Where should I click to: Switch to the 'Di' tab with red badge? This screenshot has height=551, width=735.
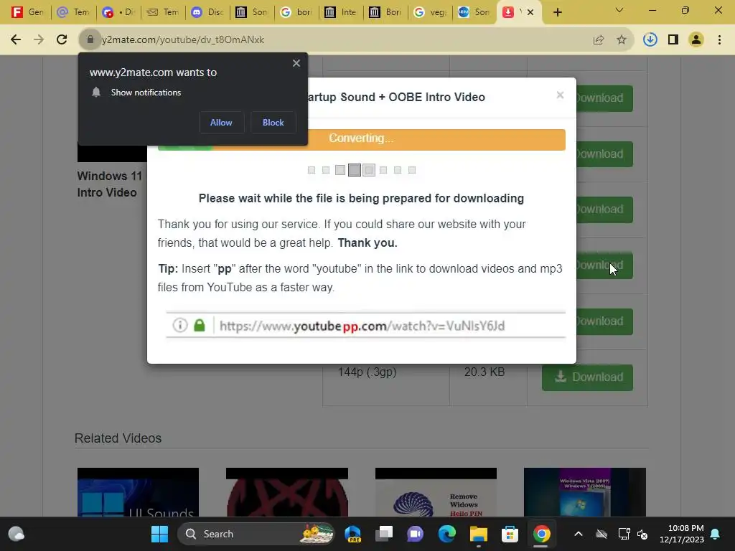click(x=118, y=12)
